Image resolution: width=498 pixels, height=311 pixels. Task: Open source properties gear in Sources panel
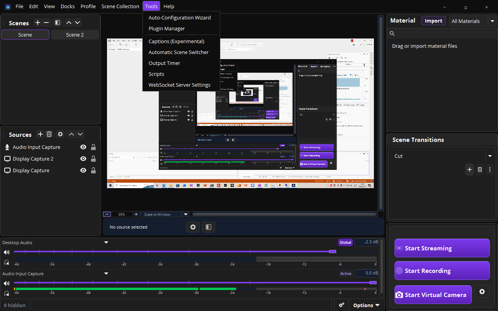point(60,134)
